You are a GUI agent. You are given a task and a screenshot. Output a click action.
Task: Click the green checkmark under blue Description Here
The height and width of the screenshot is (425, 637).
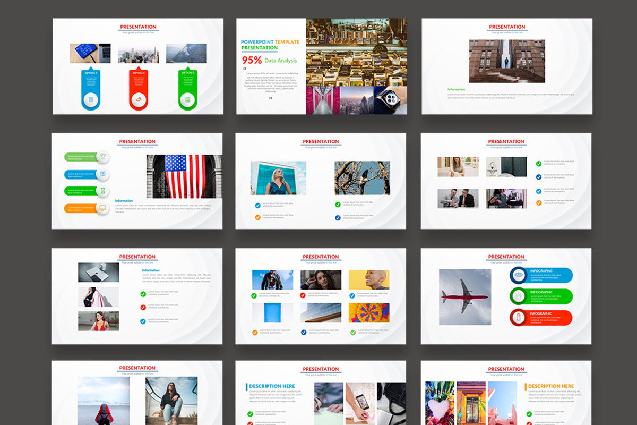(x=250, y=413)
